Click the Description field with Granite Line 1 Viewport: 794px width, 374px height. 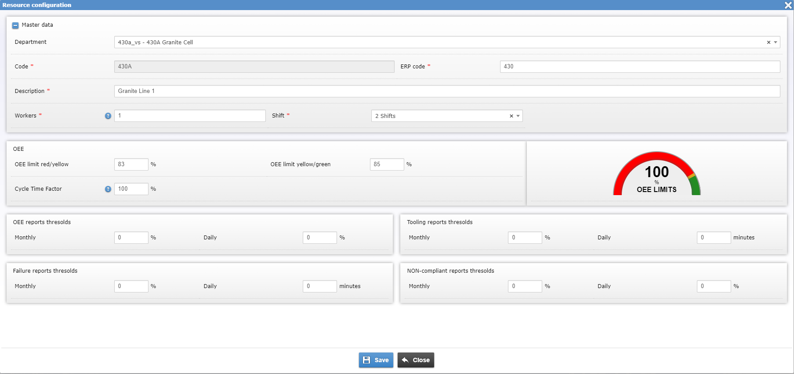tap(446, 91)
